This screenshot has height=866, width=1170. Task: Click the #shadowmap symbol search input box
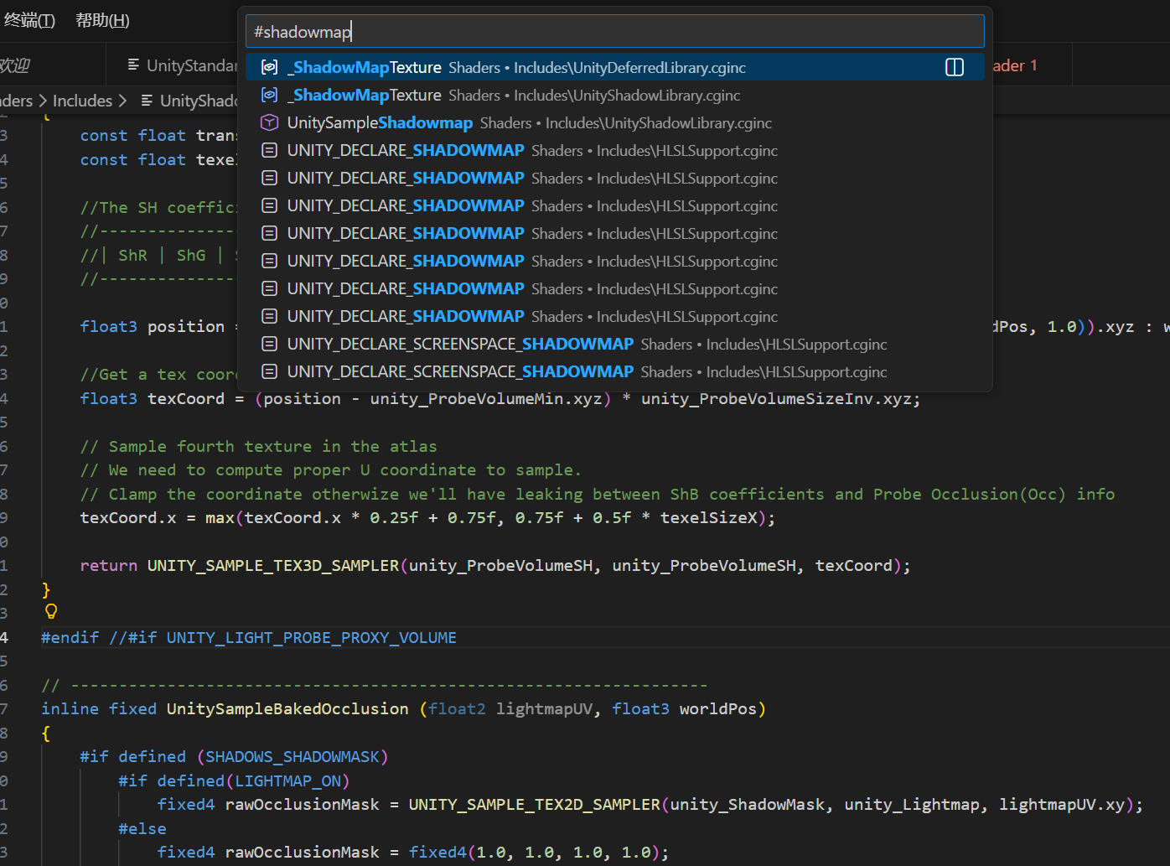pyautogui.click(x=614, y=32)
